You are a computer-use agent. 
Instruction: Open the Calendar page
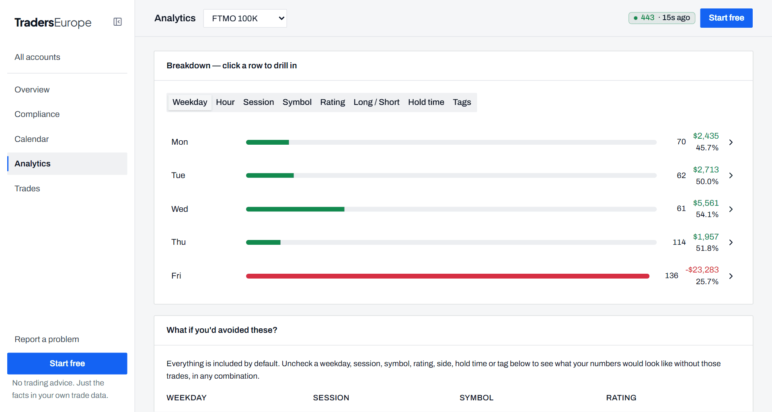click(32, 139)
